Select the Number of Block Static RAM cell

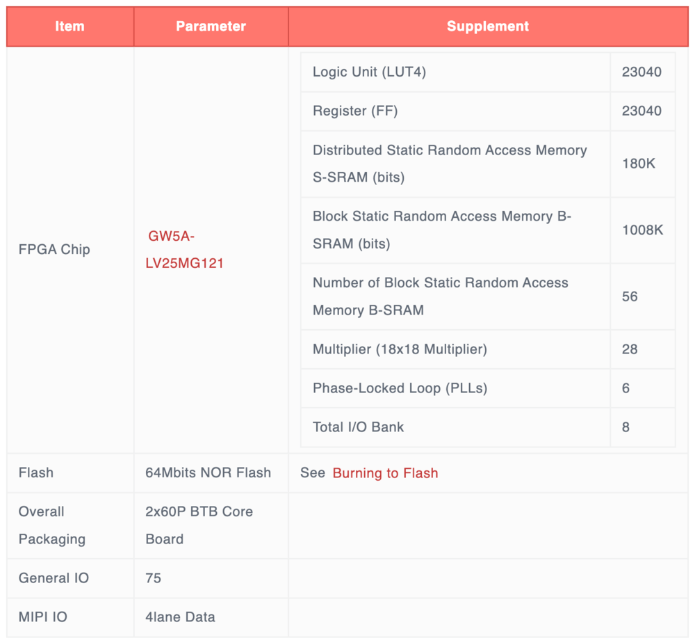[x=441, y=296]
